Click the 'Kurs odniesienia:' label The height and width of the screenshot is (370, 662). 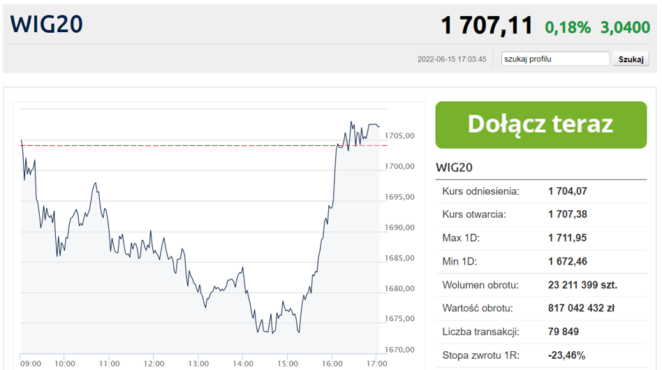480,191
